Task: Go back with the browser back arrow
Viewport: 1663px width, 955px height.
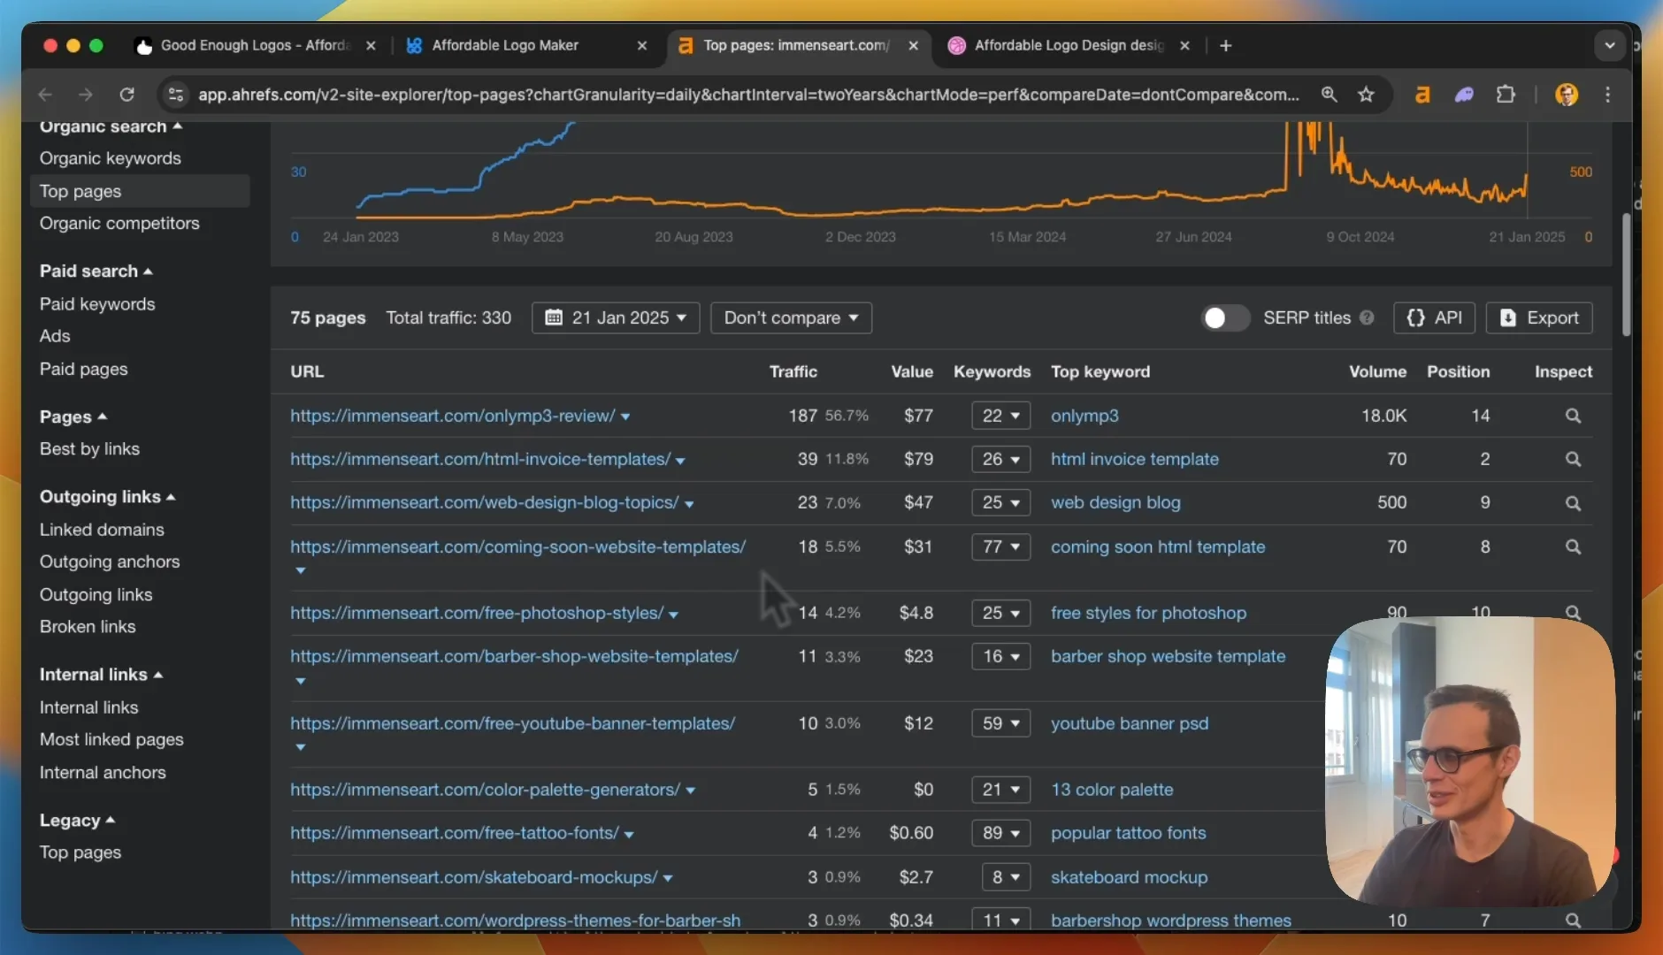Action: click(46, 95)
